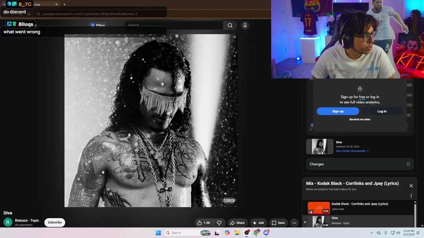Open the See similar thumbnails link

click(352, 151)
